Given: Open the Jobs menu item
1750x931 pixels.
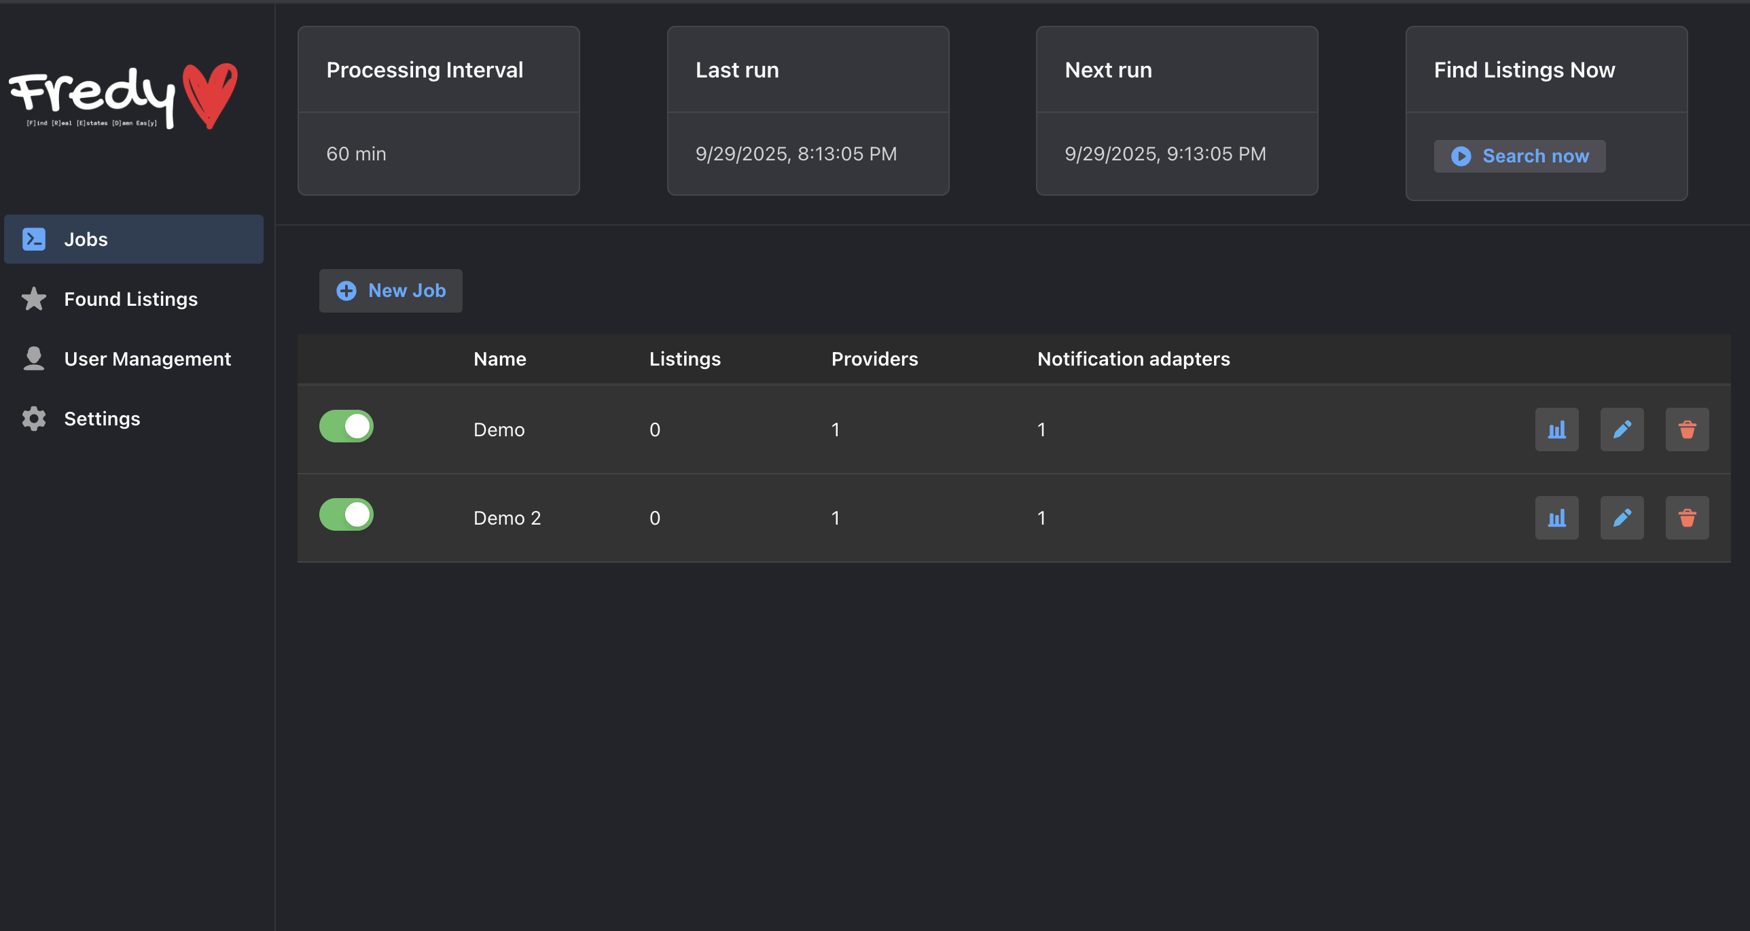Looking at the screenshot, I should (134, 239).
